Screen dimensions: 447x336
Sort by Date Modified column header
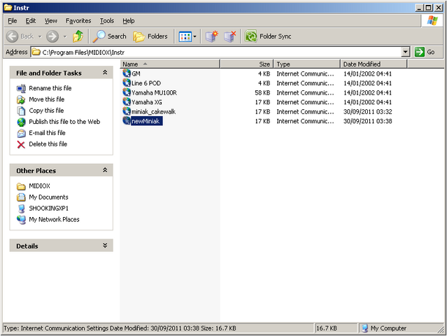(x=374, y=64)
